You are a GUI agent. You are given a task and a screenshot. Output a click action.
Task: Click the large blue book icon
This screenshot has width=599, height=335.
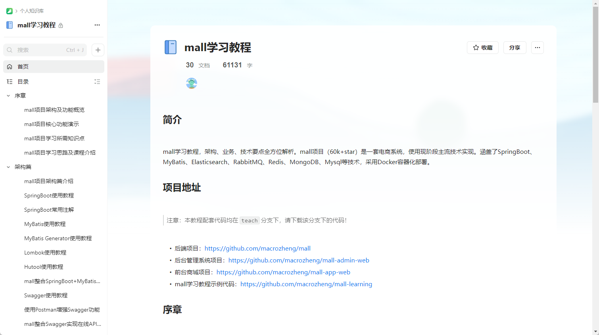coord(171,47)
